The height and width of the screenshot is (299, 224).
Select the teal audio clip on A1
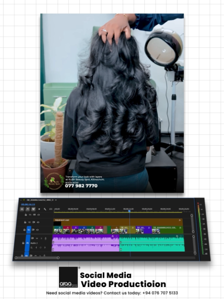(152, 243)
